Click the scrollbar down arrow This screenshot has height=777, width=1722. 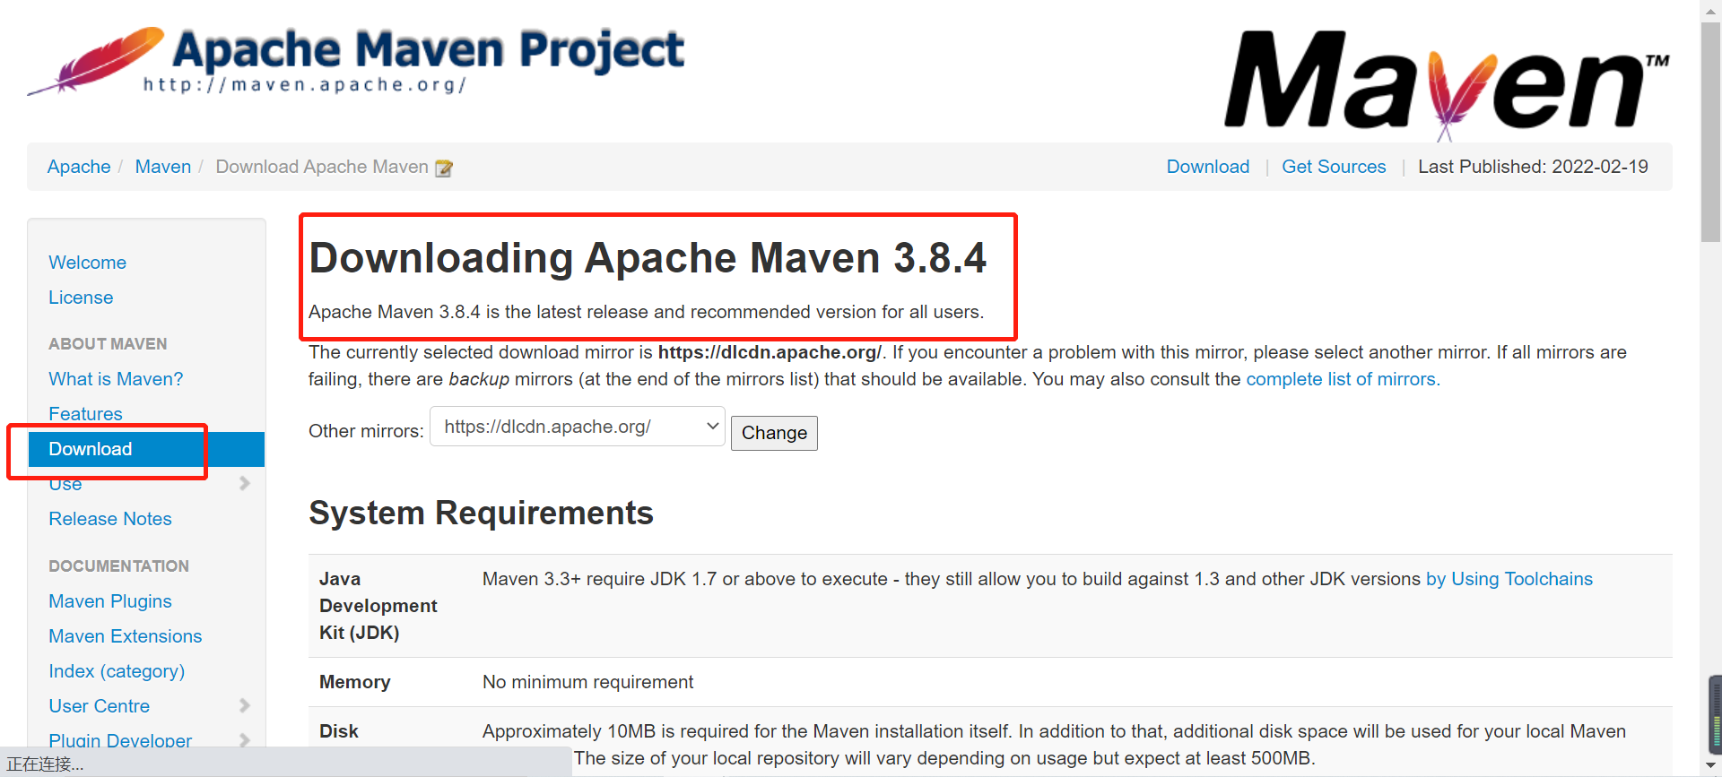pyautogui.click(x=1710, y=766)
